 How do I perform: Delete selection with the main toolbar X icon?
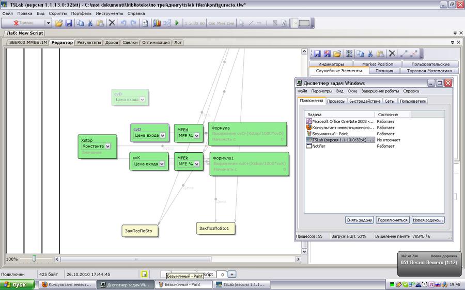pos(112,23)
